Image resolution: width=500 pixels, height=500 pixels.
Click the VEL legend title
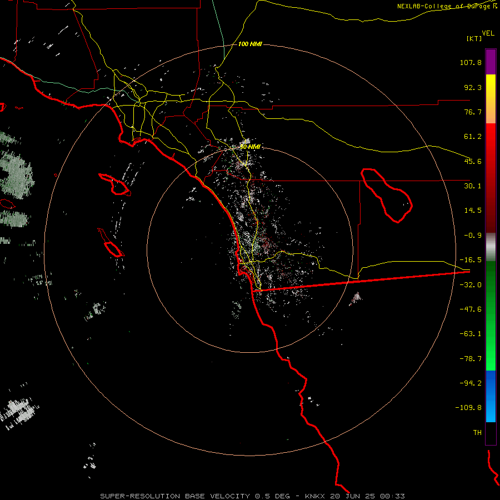coord(488,33)
